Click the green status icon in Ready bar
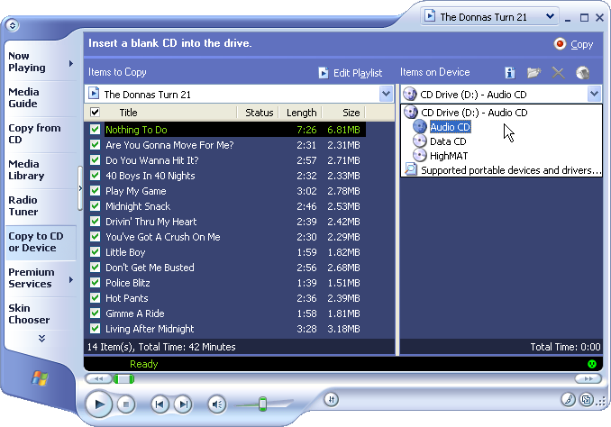This screenshot has width=611, height=427. point(592,364)
